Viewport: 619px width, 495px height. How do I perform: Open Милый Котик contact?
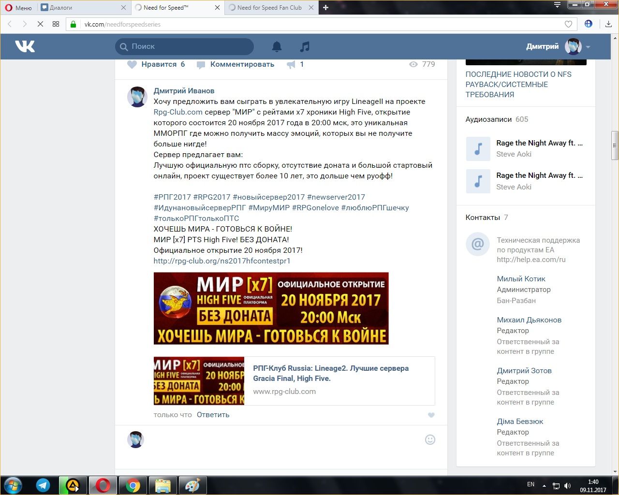pos(521,279)
